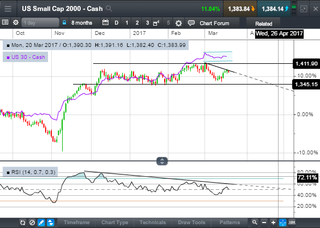Image resolution: width=320 pixels, height=228 pixels.
Task: Load saved chart layout 3
Action: click(x=147, y=23)
